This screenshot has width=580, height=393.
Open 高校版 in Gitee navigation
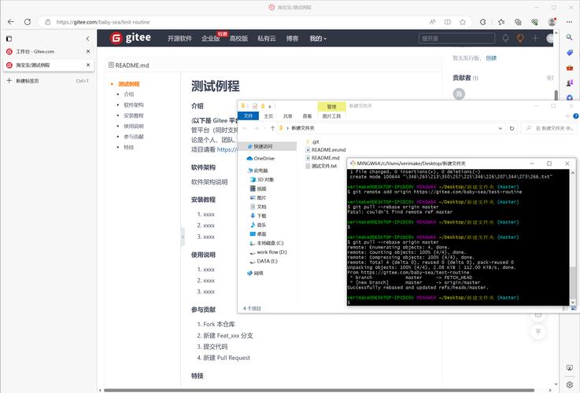point(238,39)
